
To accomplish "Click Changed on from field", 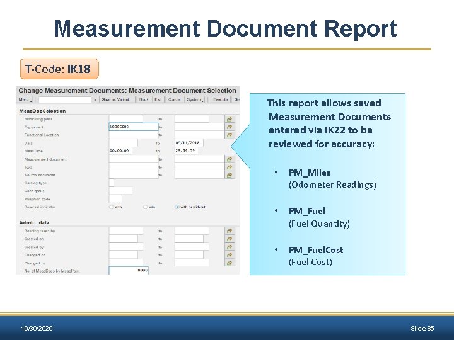I will click(x=124, y=255).
